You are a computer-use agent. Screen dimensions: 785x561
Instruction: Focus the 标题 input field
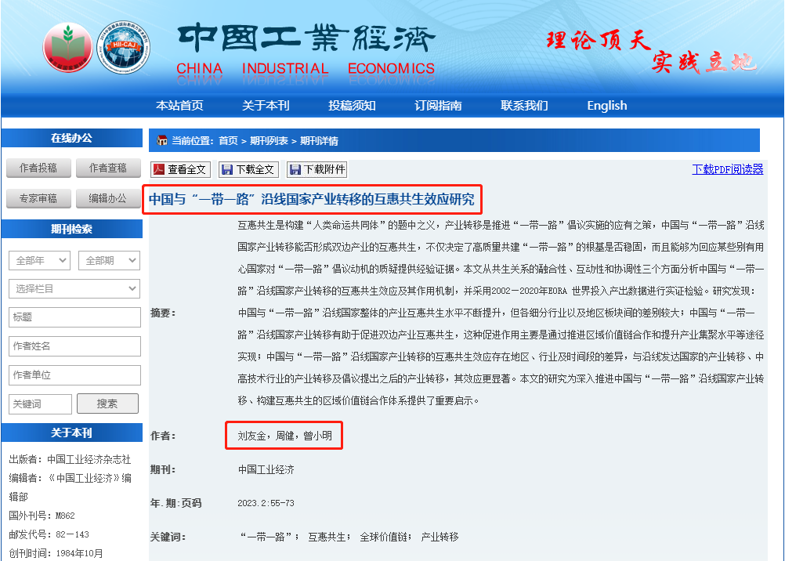click(x=74, y=317)
